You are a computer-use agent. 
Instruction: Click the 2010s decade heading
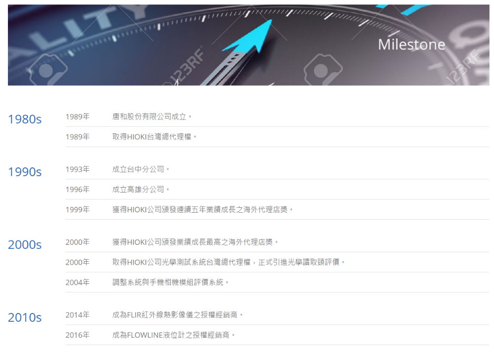point(25,317)
